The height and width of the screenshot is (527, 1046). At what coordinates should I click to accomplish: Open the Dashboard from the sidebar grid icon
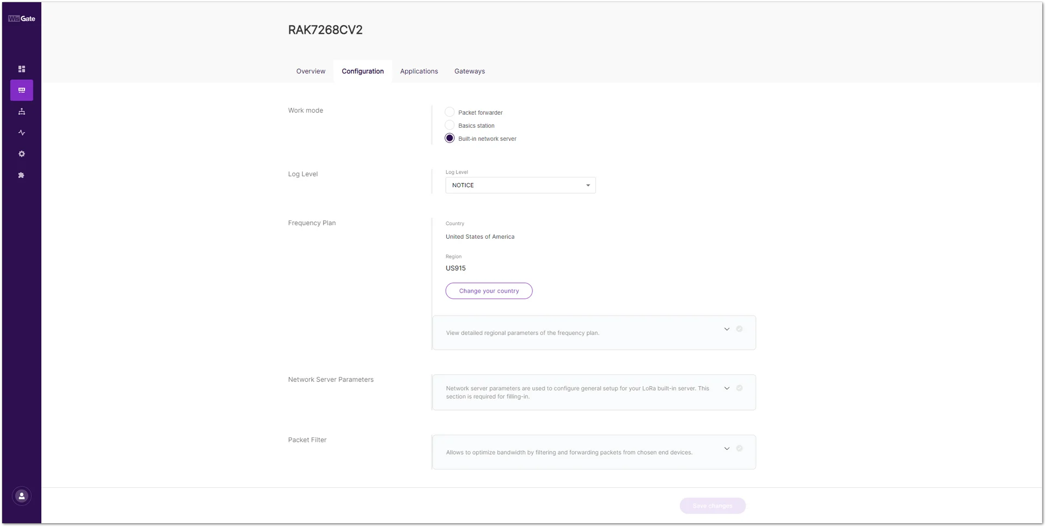click(x=22, y=69)
